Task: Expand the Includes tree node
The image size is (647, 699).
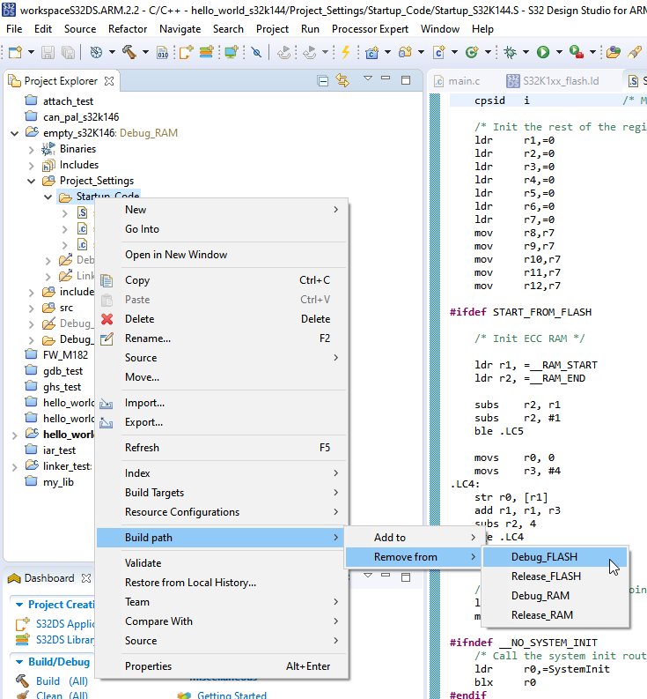Action: tap(31, 165)
